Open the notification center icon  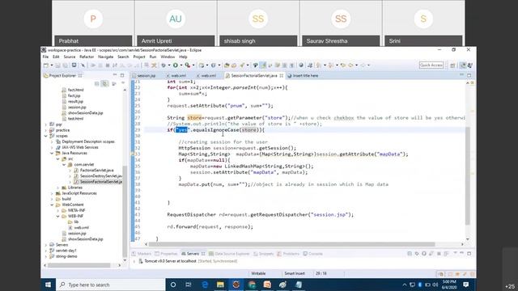click(x=466, y=285)
